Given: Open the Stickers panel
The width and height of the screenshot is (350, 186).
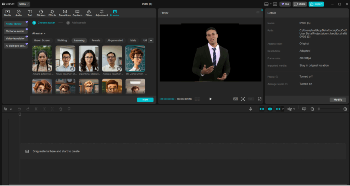Looking at the screenshot, I should pos(41,13).
